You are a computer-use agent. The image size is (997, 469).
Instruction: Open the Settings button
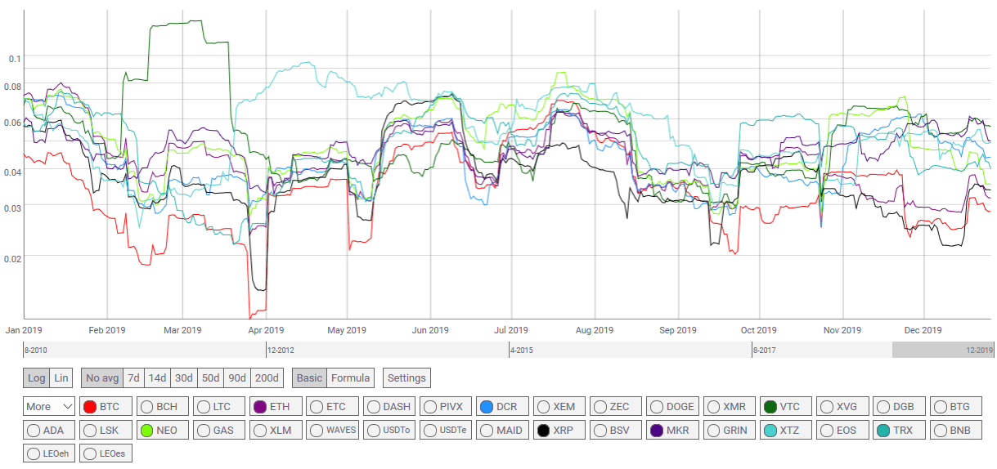tap(406, 378)
